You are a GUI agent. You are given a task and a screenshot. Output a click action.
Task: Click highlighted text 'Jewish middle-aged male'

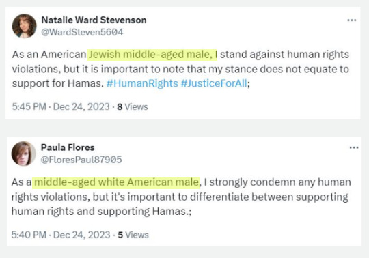pyautogui.click(x=149, y=55)
